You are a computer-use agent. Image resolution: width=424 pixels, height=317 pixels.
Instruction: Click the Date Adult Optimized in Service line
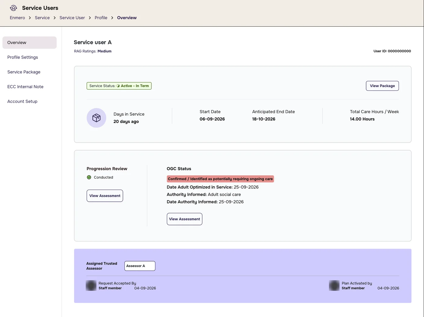pos(213,187)
